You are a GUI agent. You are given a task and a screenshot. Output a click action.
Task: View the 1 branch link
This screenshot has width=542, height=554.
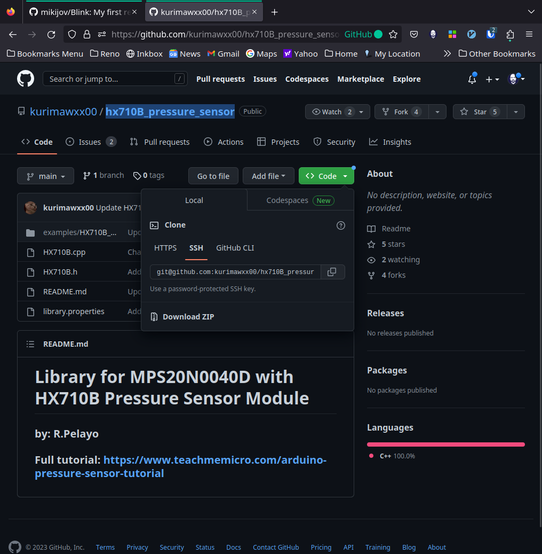(x=103, y=175)
